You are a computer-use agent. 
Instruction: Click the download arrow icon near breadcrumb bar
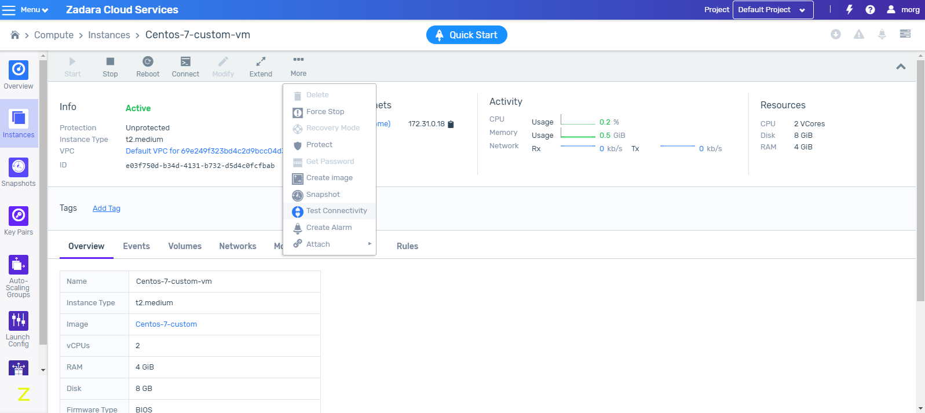tap(836, 34)
